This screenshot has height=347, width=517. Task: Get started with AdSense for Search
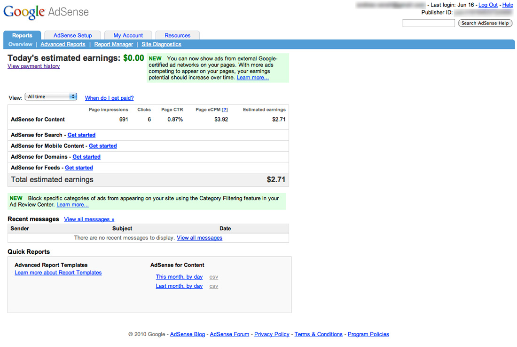[81, 135]
